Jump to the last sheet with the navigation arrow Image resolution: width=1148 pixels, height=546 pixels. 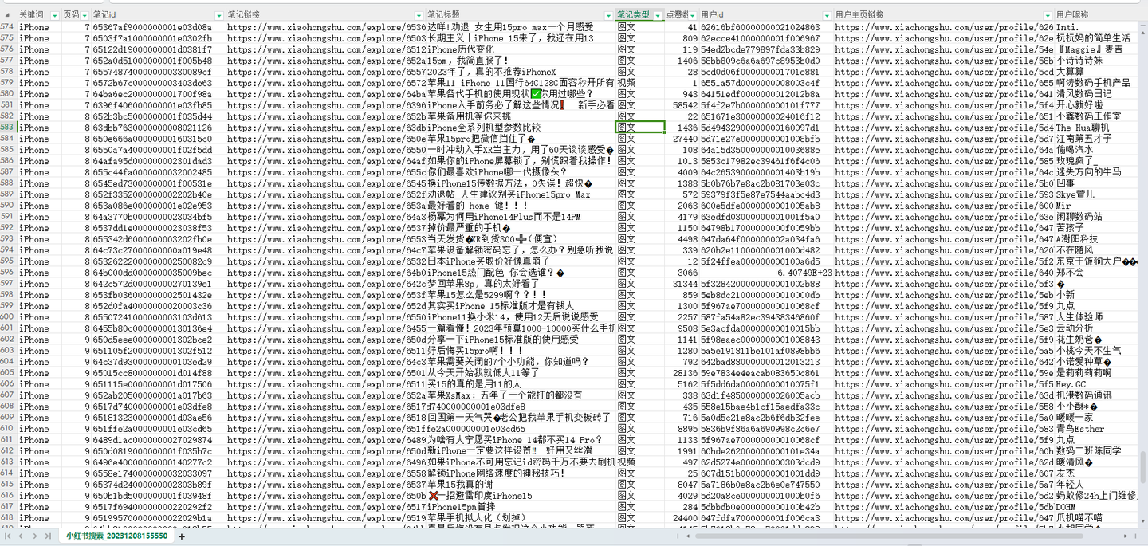coord(49,536)
